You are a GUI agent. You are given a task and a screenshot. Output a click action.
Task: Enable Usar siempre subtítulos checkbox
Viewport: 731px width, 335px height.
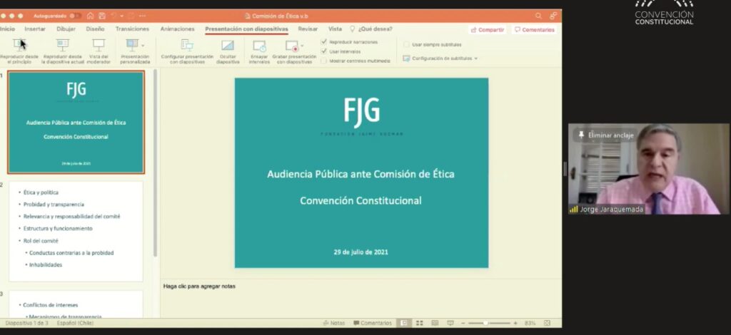tap(406, 45)
